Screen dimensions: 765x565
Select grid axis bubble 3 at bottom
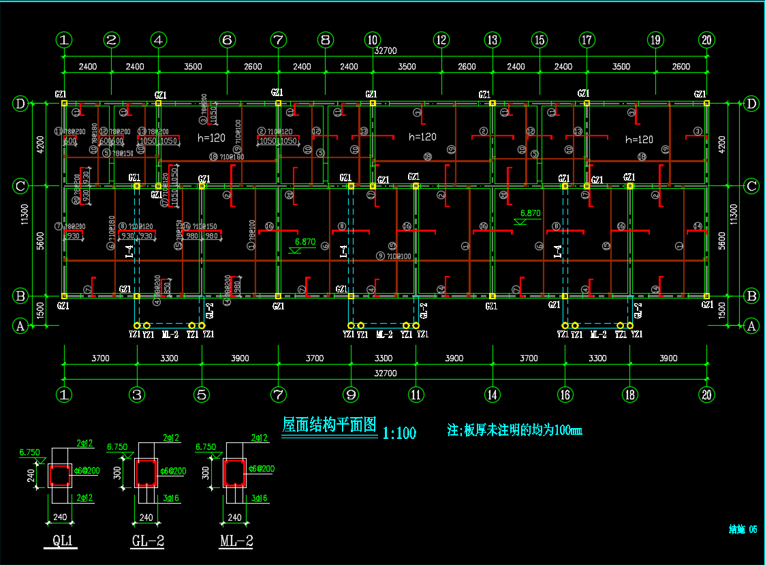click(138, 394)
